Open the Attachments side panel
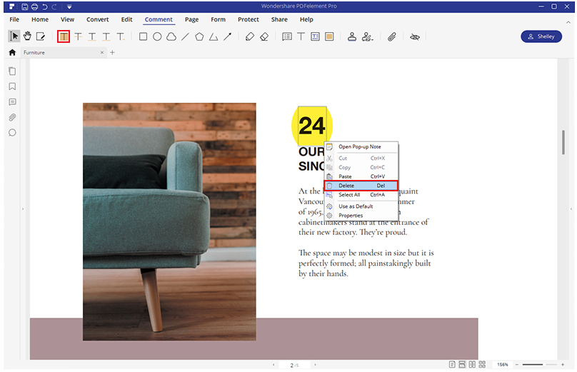The image size is (577, 372). 12,117
